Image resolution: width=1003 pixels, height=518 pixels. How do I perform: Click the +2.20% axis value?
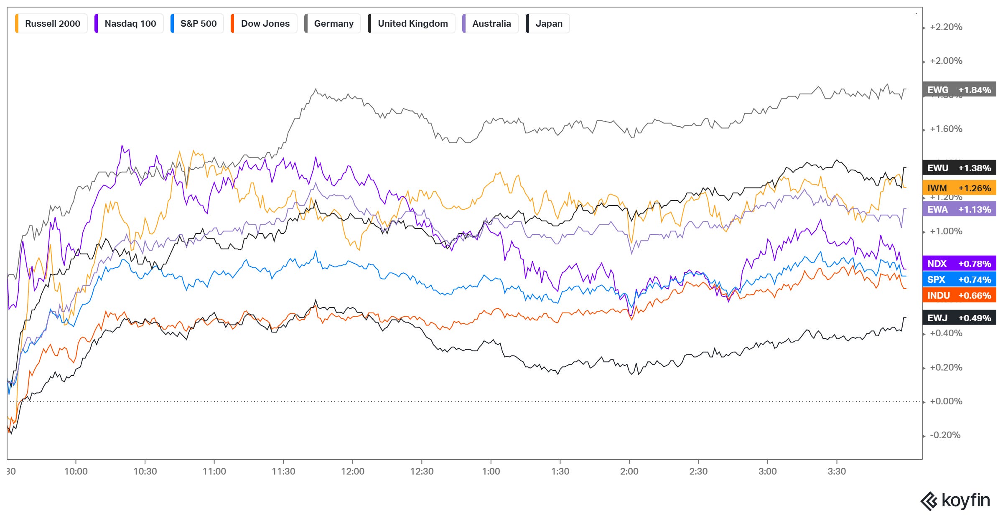tap(946, 27)
